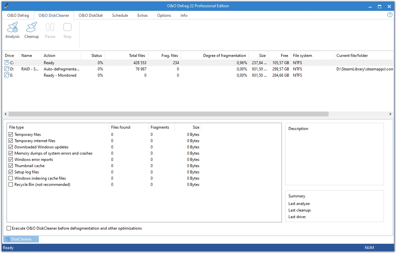The image size is (396, 253).
Task: Click the horizontal scrollbar thumb in drive list
Action: click(168, 114)
